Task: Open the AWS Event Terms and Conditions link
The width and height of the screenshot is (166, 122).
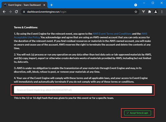Action: pos(112,34)
